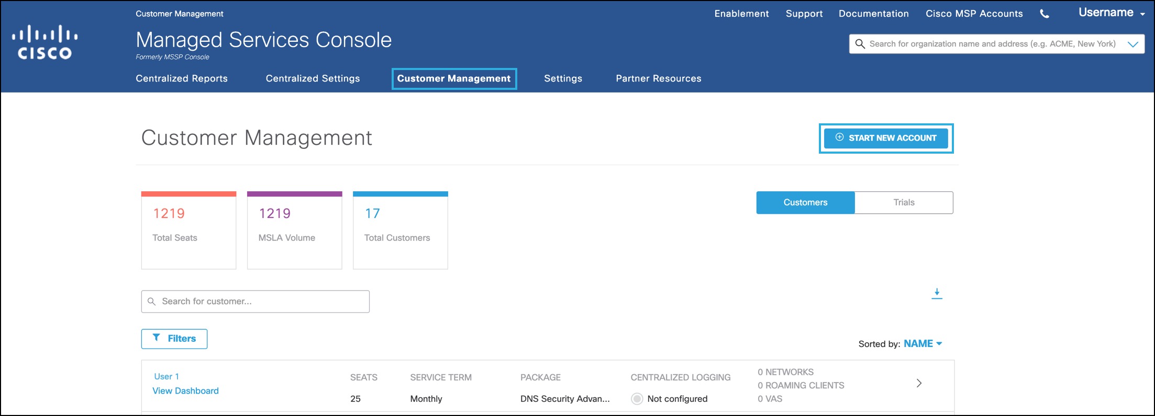Click the START NEW ACCOUNT button
Screen dimensions: 1155x416
coord(886,138)
